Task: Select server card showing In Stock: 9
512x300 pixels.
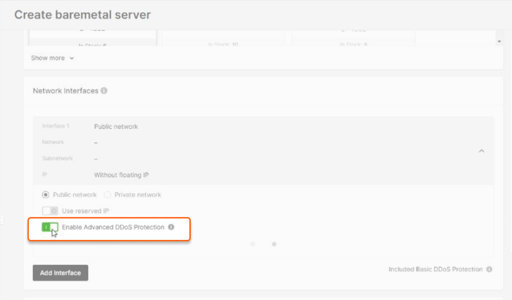Action: click(353, 38)
